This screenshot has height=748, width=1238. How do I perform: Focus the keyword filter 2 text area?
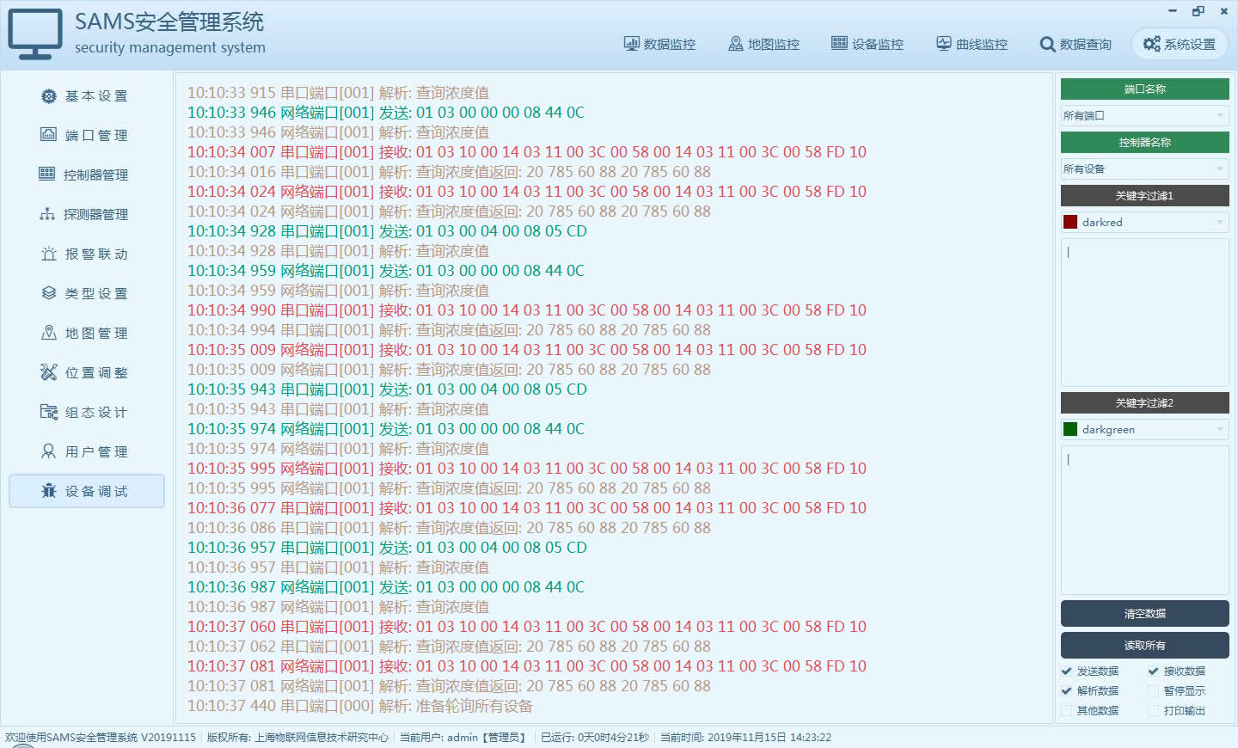point(1144,520)
